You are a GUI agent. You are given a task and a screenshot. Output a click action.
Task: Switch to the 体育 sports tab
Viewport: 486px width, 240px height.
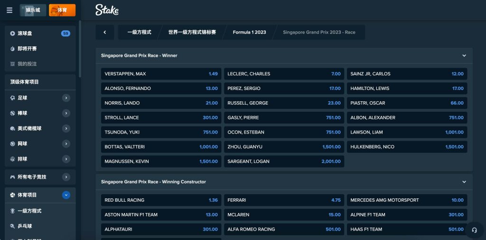(62, 10)
